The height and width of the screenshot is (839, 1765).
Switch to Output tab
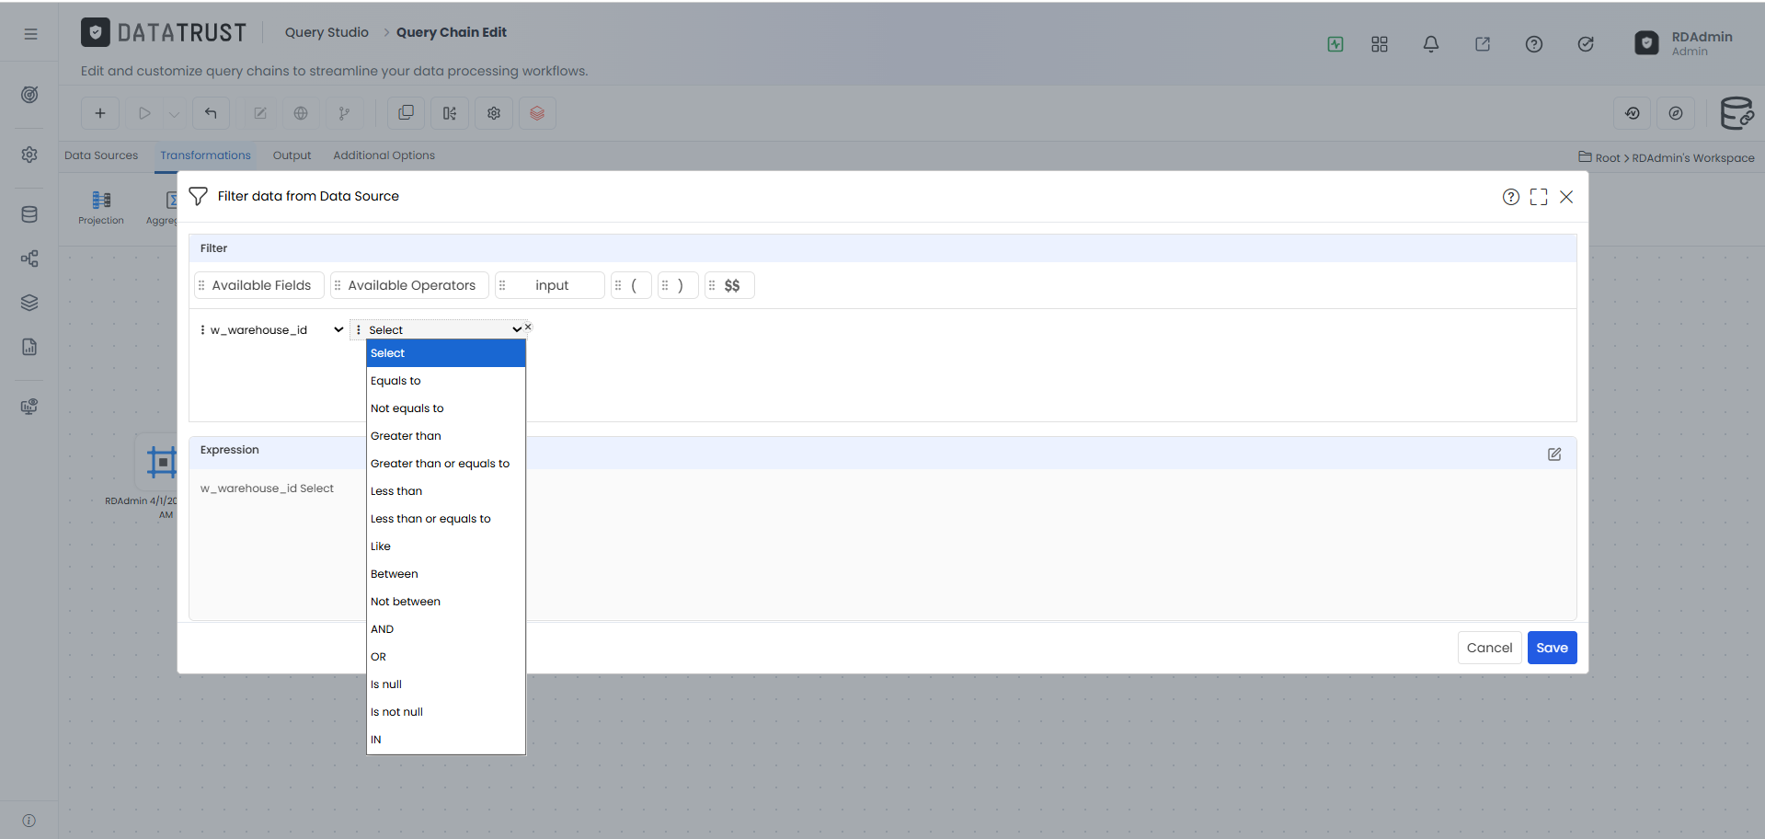point(292,155)
